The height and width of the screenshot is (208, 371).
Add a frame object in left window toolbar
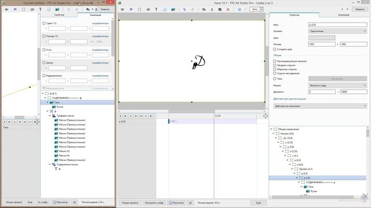coord(23,9)
